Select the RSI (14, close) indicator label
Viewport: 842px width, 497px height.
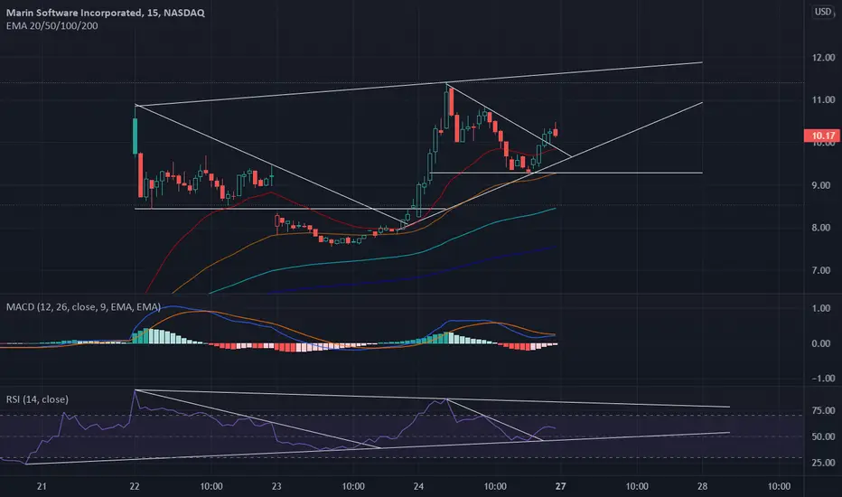(x=37, y=399)
